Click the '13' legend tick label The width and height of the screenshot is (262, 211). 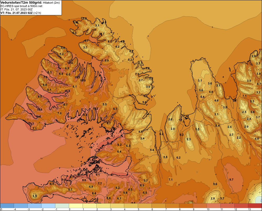pyautogui.click(x=249, y=209)
